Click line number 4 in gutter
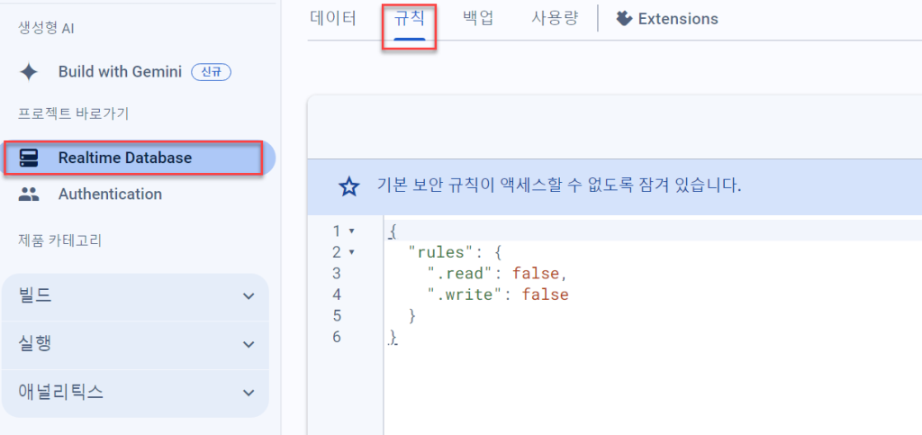 click(x=337, y=295)
